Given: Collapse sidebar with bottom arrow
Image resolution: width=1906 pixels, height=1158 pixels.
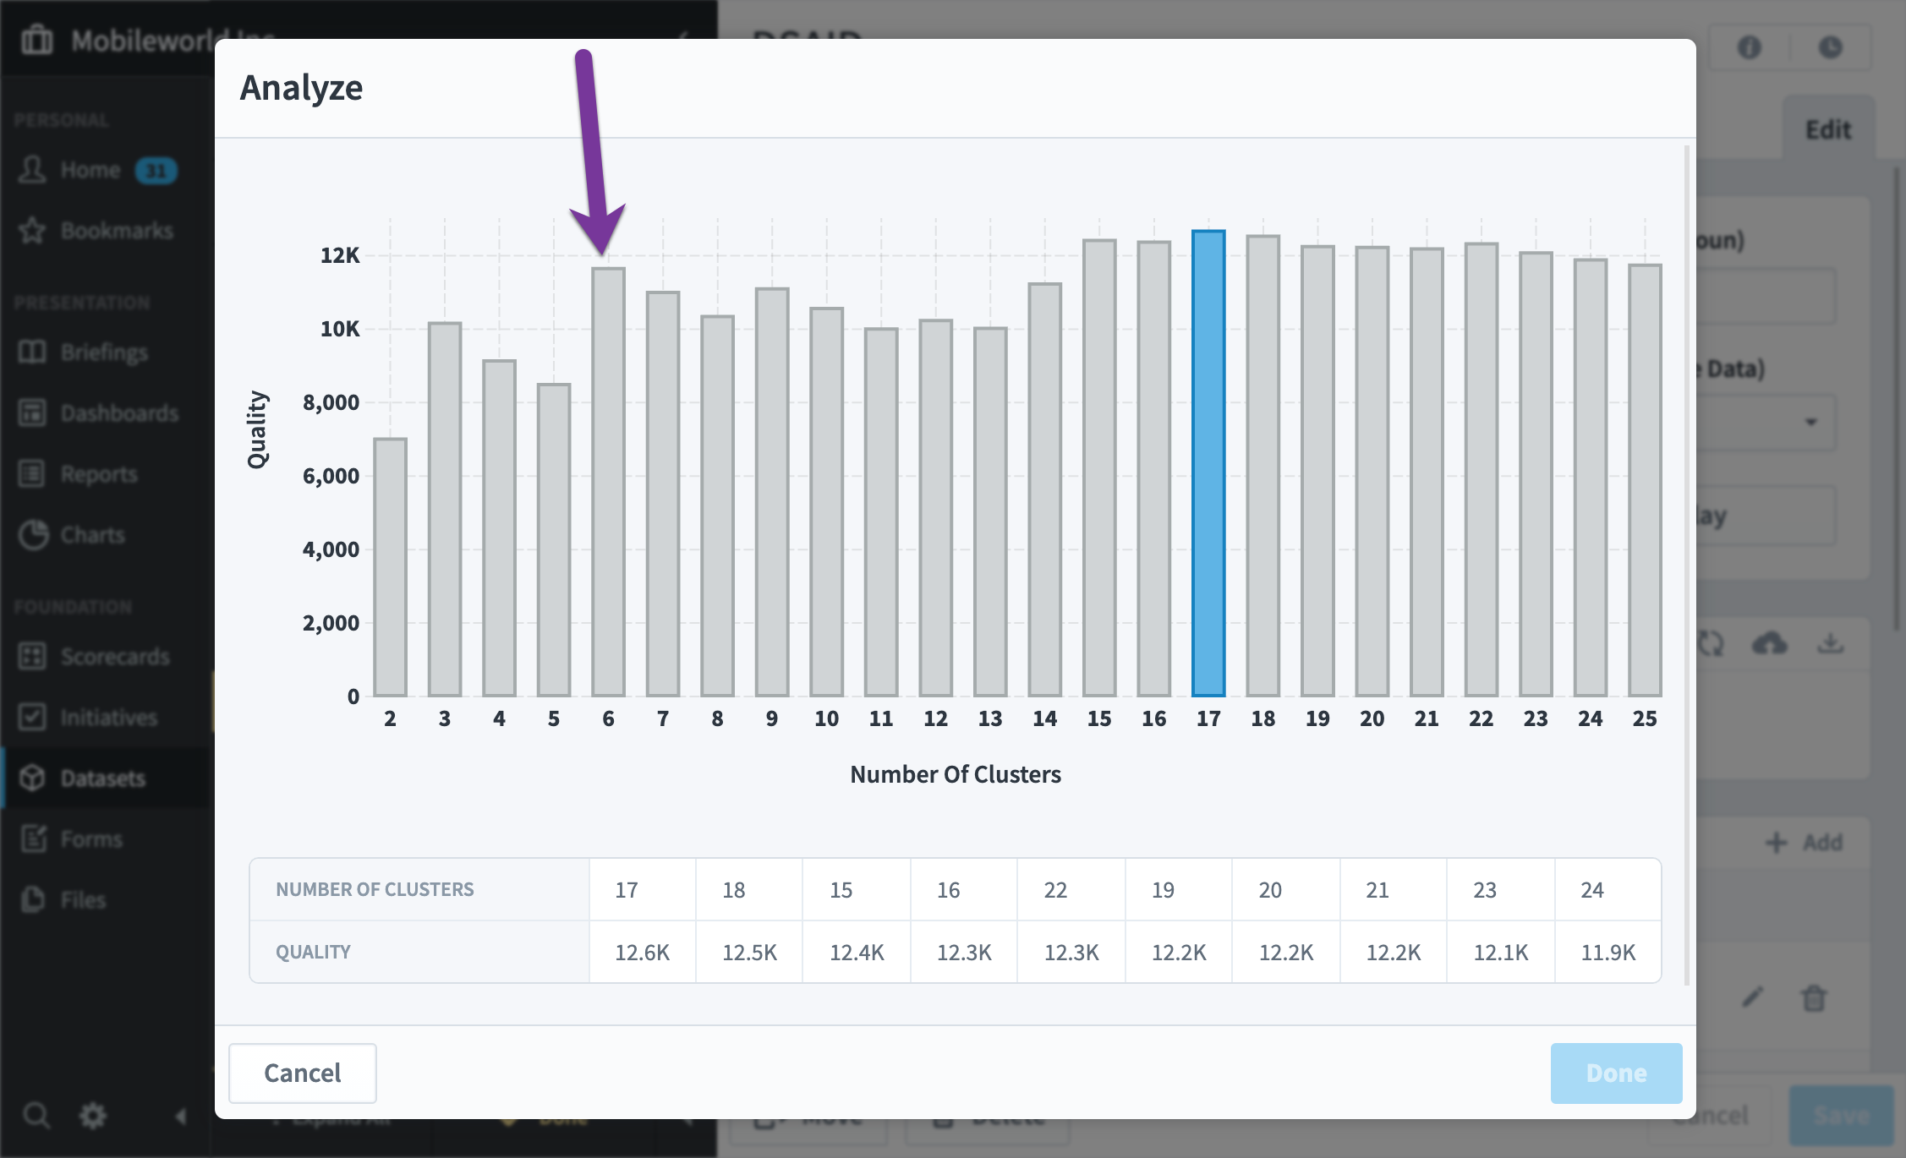Looking at the screenshot, I should (x=180, y=1117).
